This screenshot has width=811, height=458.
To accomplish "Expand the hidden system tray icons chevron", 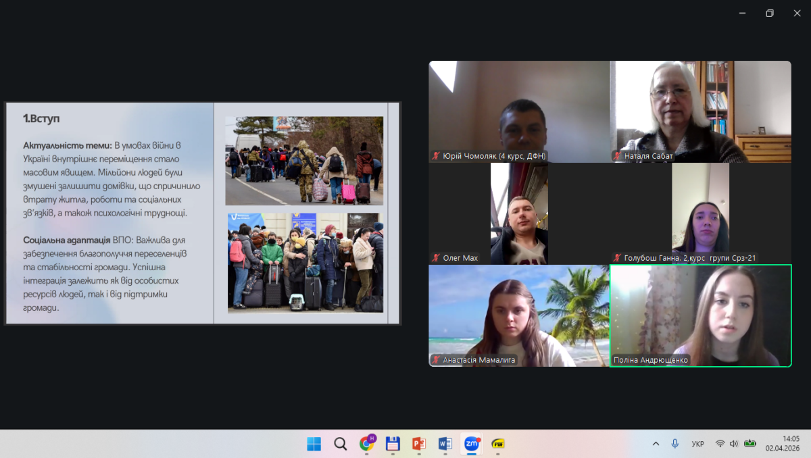I will (x=656, y=444).
